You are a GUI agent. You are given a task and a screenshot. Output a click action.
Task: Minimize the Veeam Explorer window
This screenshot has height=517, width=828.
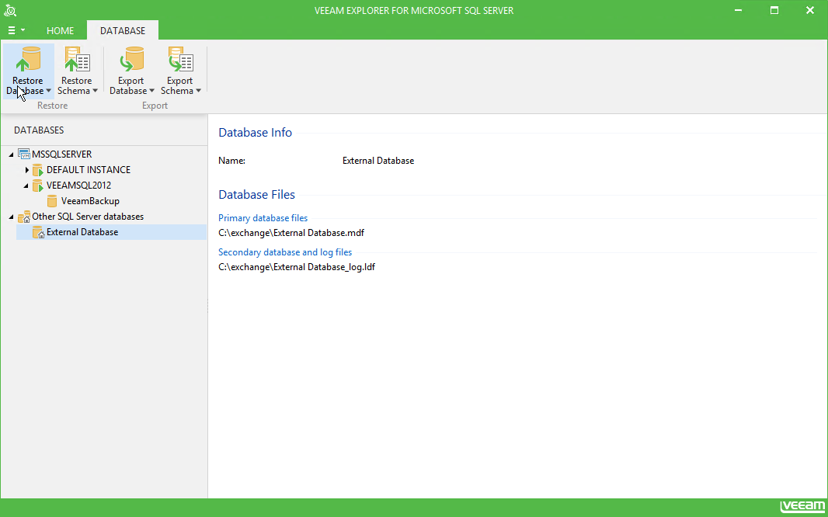(739, 10)
